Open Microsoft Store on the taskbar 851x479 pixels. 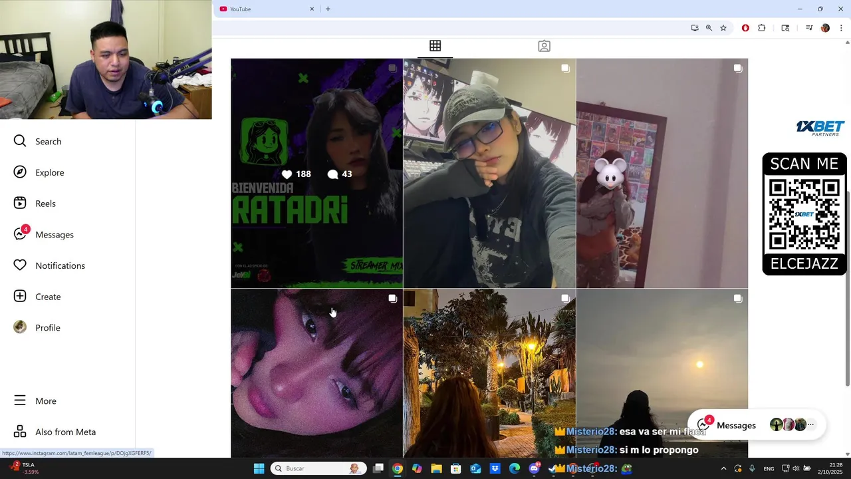[456, 468]
